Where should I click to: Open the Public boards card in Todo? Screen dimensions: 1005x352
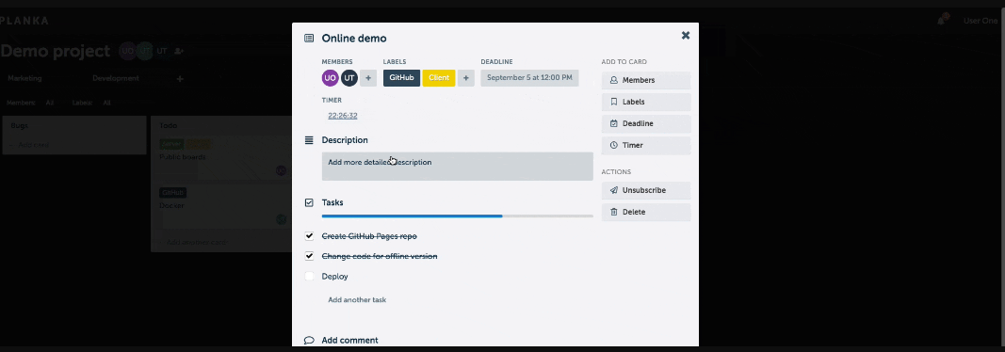222,157
